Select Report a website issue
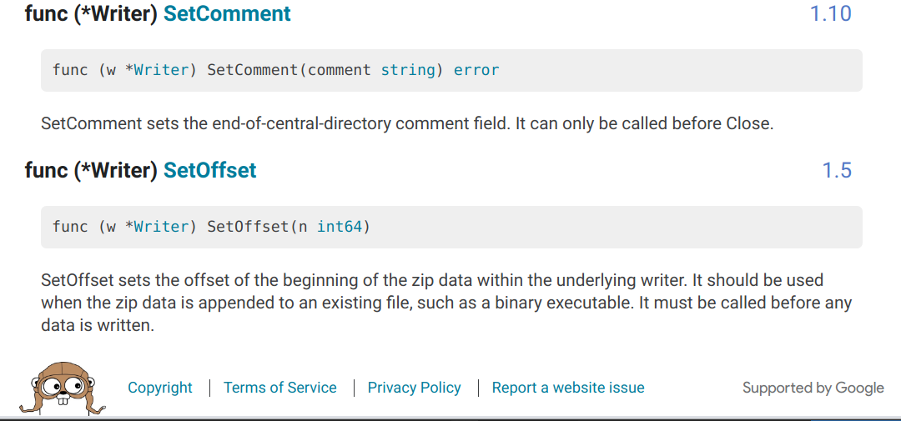The width and height of the screenshot is (901, 421). tap(568, 388)
